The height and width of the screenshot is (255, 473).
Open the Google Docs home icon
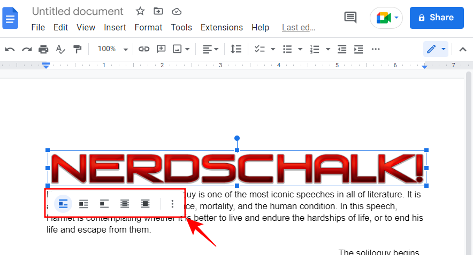10,19
